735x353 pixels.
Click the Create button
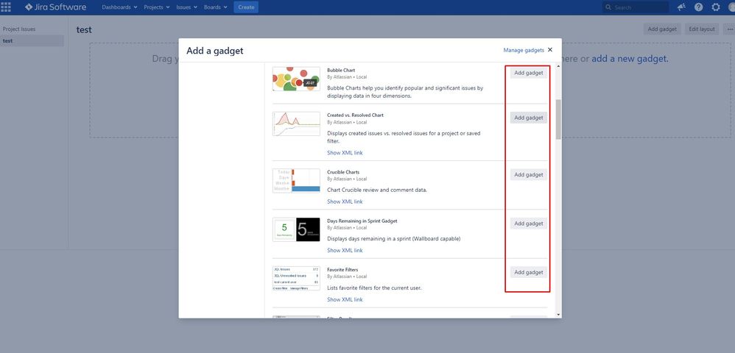[x=246, y=7]
